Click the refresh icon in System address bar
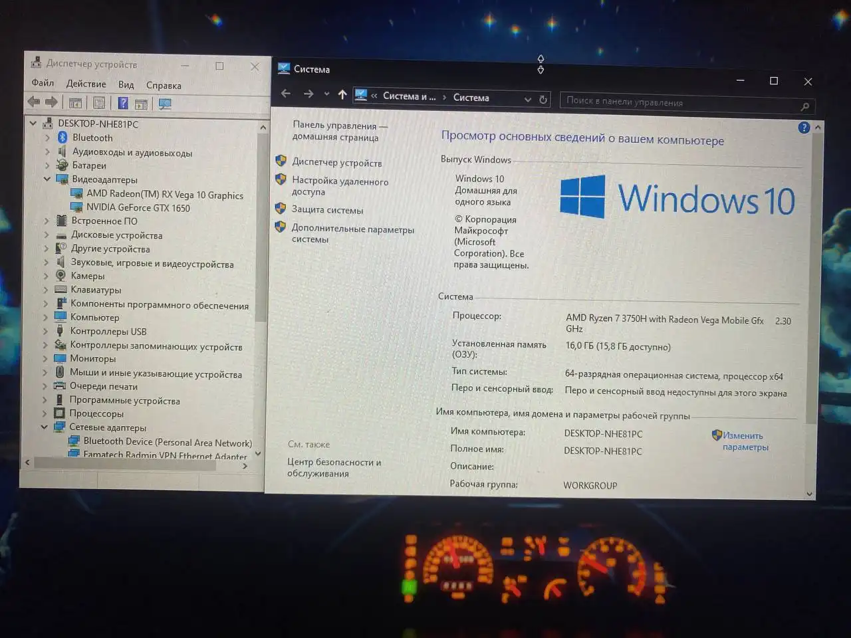The height and width of the screenshot is (638, 851). 543,99
